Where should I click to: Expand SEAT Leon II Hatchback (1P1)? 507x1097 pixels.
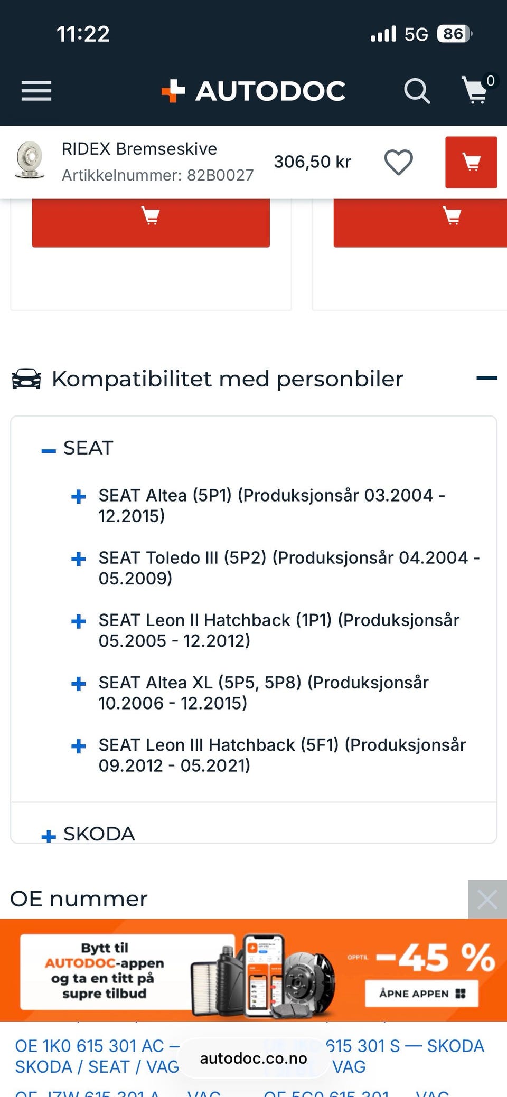pyautogui.click(x=79, y=621)
